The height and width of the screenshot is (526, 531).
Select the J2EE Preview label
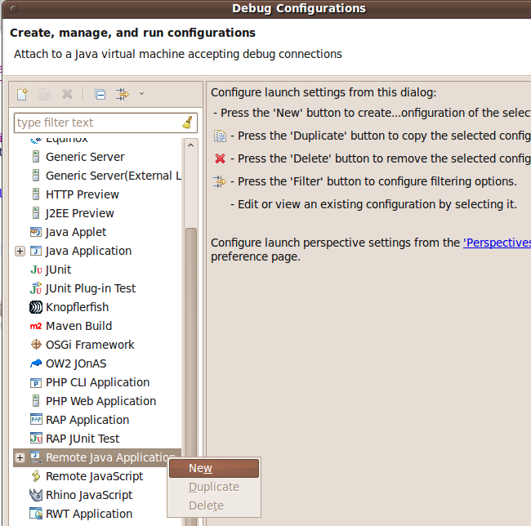[79, 213]
